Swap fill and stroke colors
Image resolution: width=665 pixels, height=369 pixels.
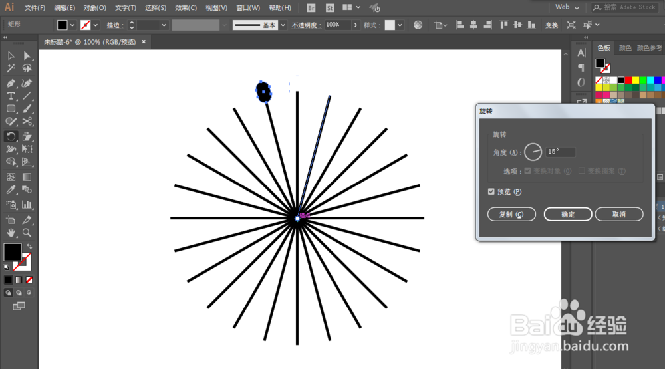pos(29,246)
